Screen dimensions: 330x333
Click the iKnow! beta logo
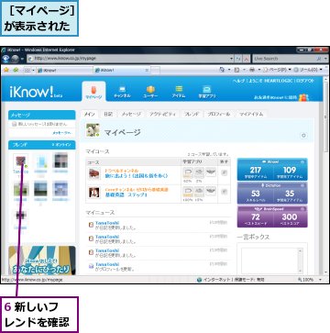(36, 92)
